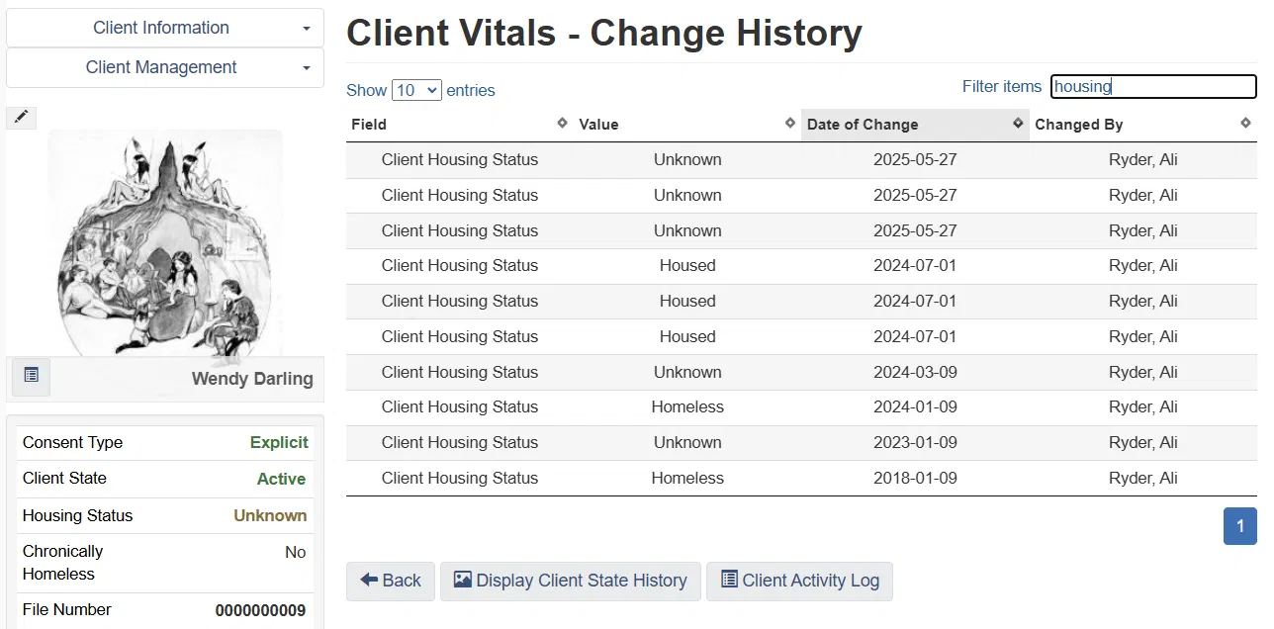Click Display Client State History button

571,581
